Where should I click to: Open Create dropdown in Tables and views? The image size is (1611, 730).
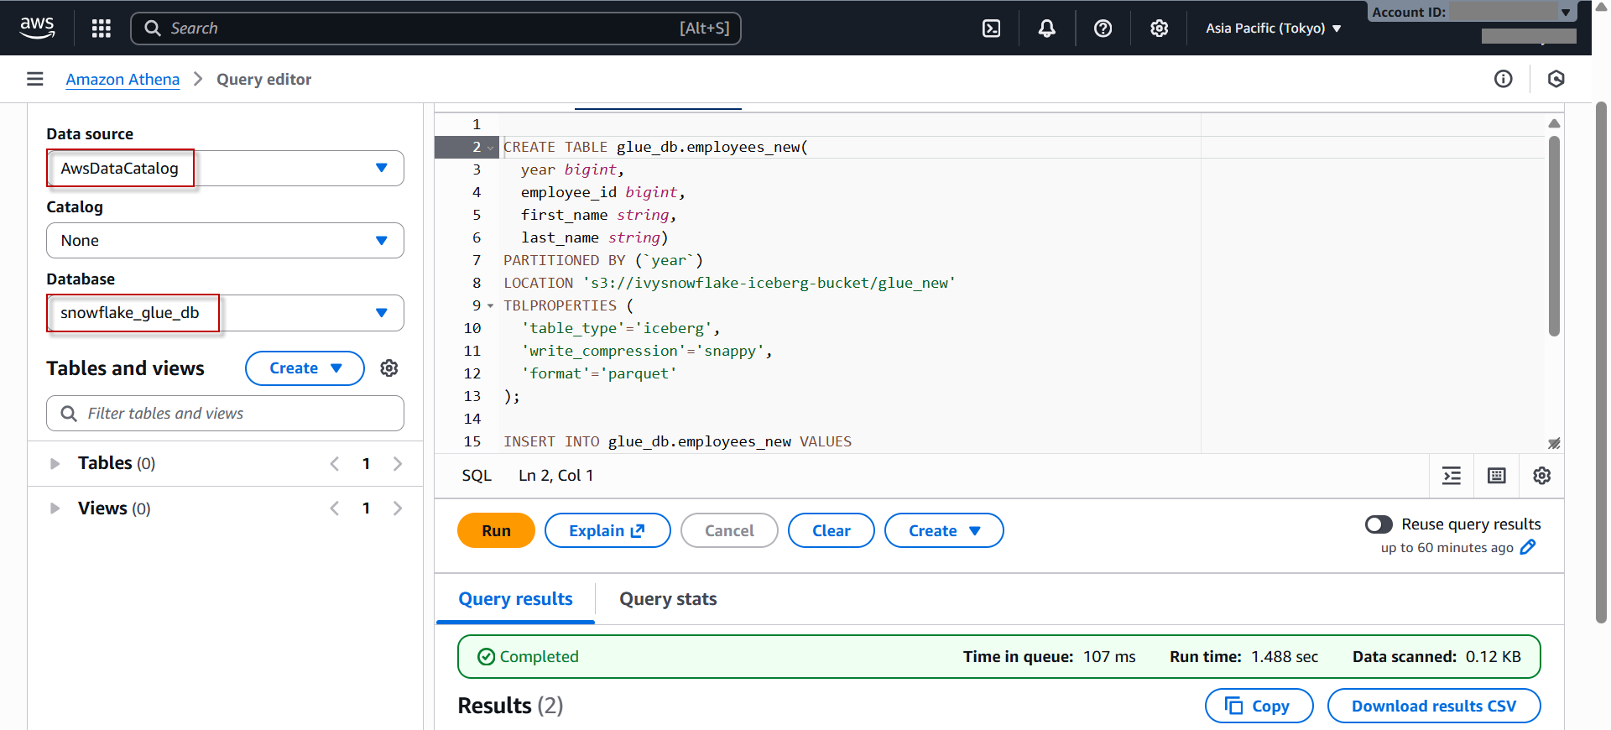[305, 368]
